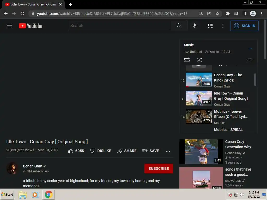This screenshot has height=200, width=267.
Task: Bookmark this tab with star icon
Action: click(x=217, y=14)
